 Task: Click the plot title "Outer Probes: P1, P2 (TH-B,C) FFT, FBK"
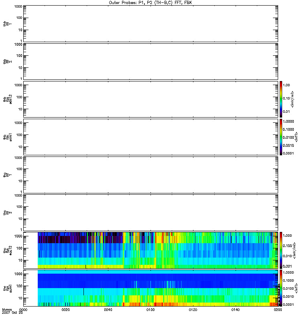tap(150, 3)
